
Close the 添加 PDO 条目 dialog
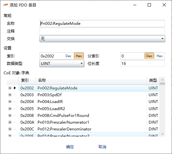click(164, 5)
